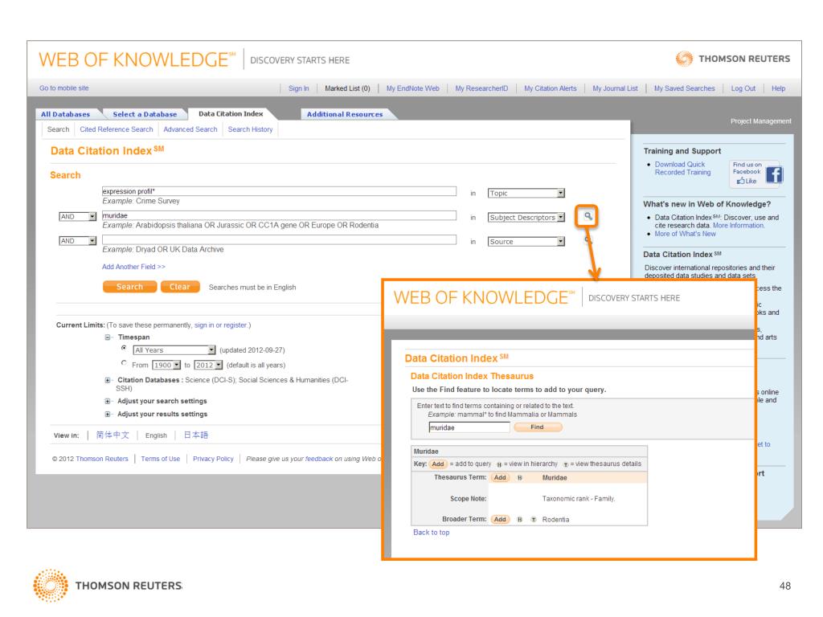
Task: Open My ResearcherID link
Action: click(482, 88)
